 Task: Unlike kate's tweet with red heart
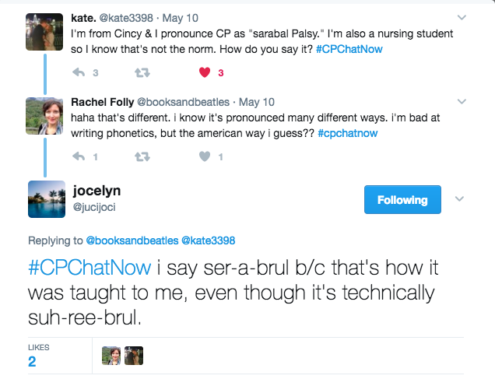click(205, 72)
